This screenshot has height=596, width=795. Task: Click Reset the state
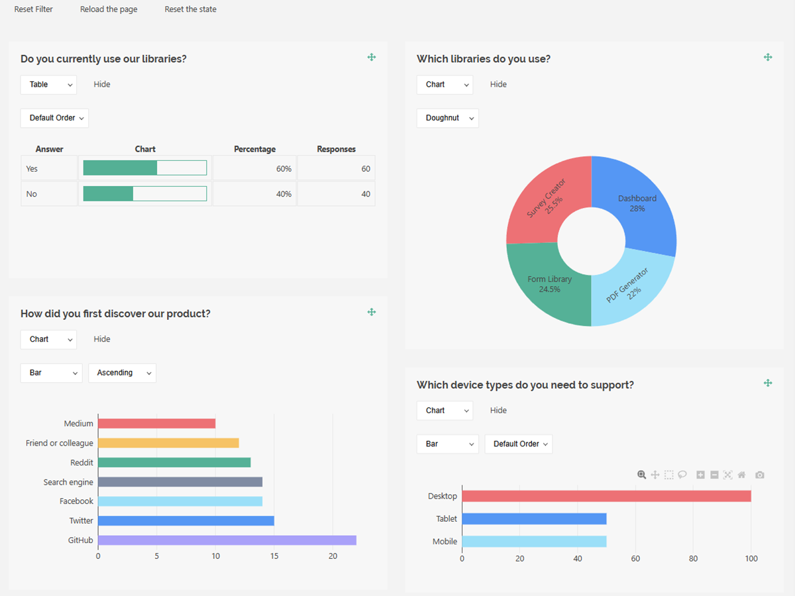pos(190,9)
